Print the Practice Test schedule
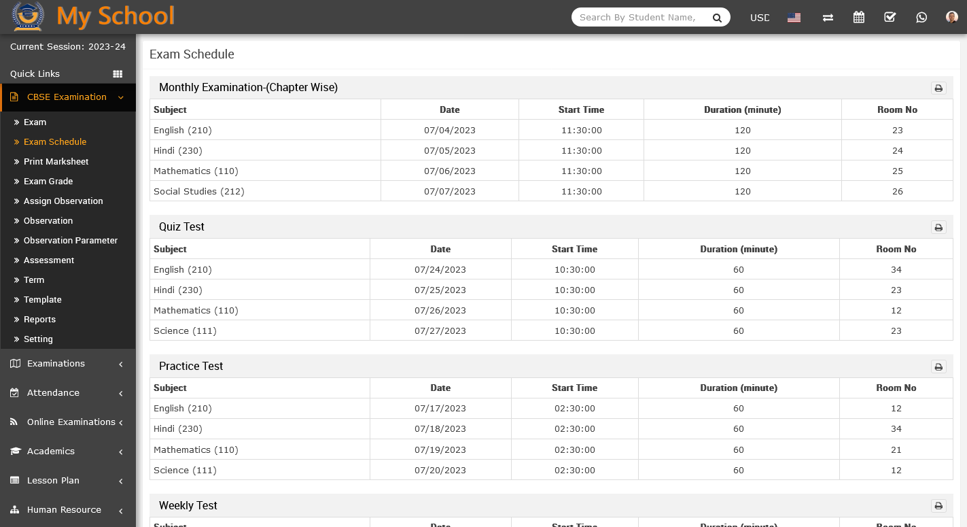 coord(938,367)
